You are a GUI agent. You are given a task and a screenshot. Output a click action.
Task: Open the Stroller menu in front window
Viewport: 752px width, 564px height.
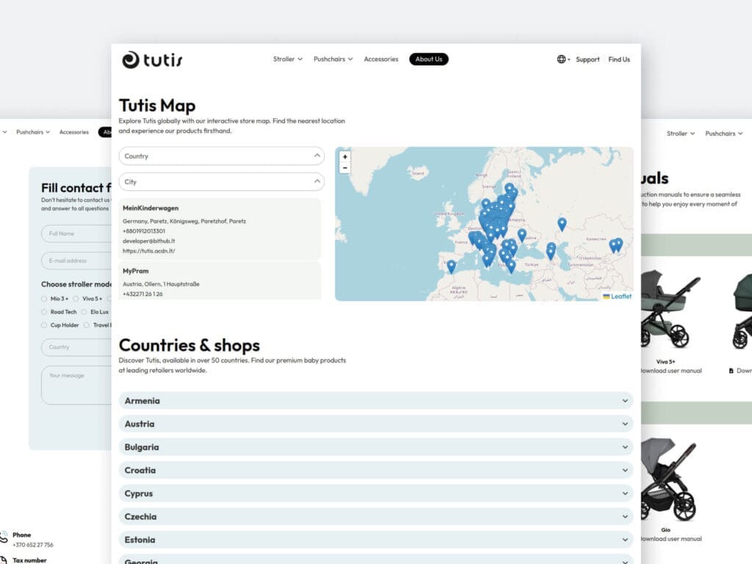pos(288,59)
